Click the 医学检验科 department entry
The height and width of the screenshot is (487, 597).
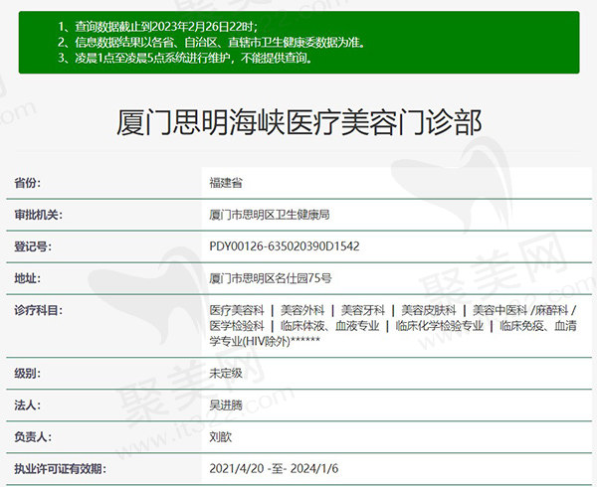pos(237,325)
